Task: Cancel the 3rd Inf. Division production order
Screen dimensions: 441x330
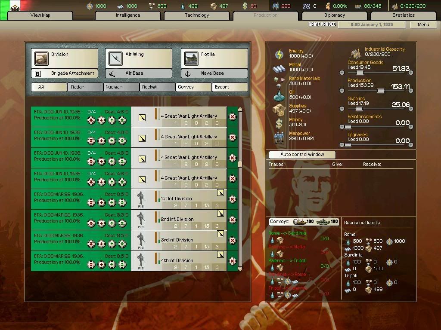Action: 232,241
